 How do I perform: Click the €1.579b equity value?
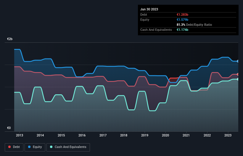click(x=182, y=20)
